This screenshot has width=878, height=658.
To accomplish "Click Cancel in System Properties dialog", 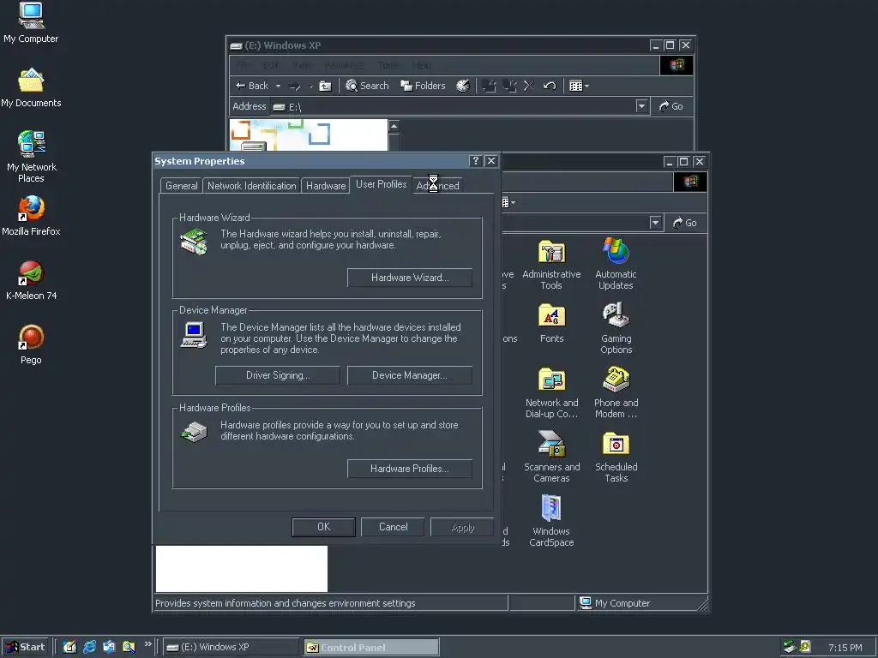I will [393, 527].
